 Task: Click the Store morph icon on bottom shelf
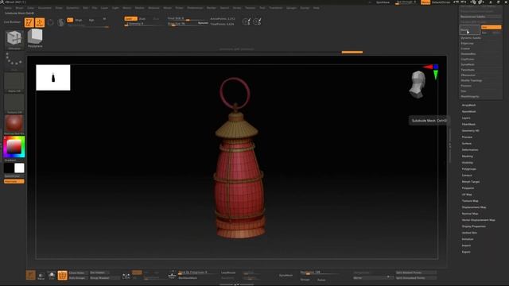[x=172, y=275]
